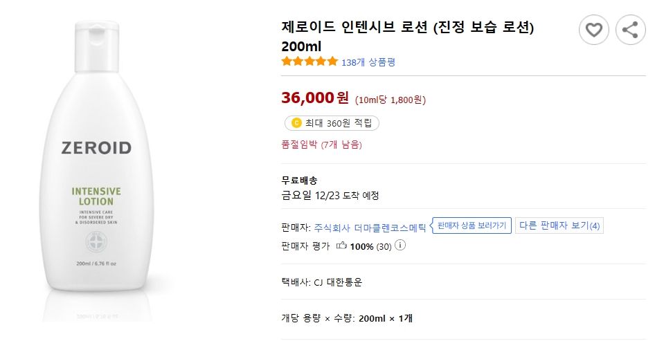Open the seller rating info icon
Image resolution: width=655 pixels, height=341 pixels.
(400, 246)
